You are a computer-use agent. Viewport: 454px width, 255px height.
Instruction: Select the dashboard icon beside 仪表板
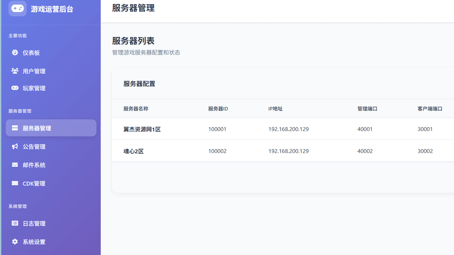[15, 52]
